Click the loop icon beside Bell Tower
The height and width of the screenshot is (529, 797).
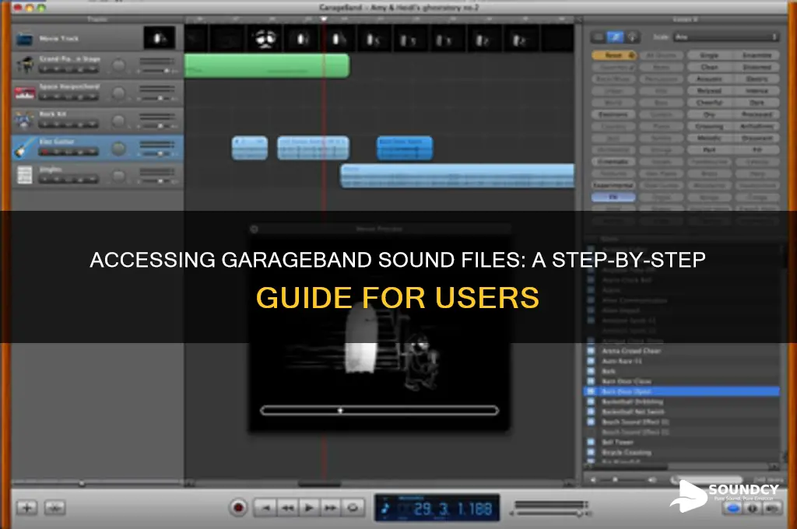[x=591, y=442]
